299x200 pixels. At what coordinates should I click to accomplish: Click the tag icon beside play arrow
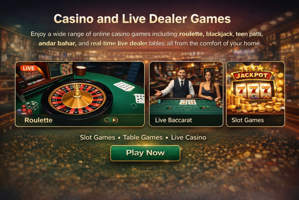pyautogui.click(x=107, y=120)
